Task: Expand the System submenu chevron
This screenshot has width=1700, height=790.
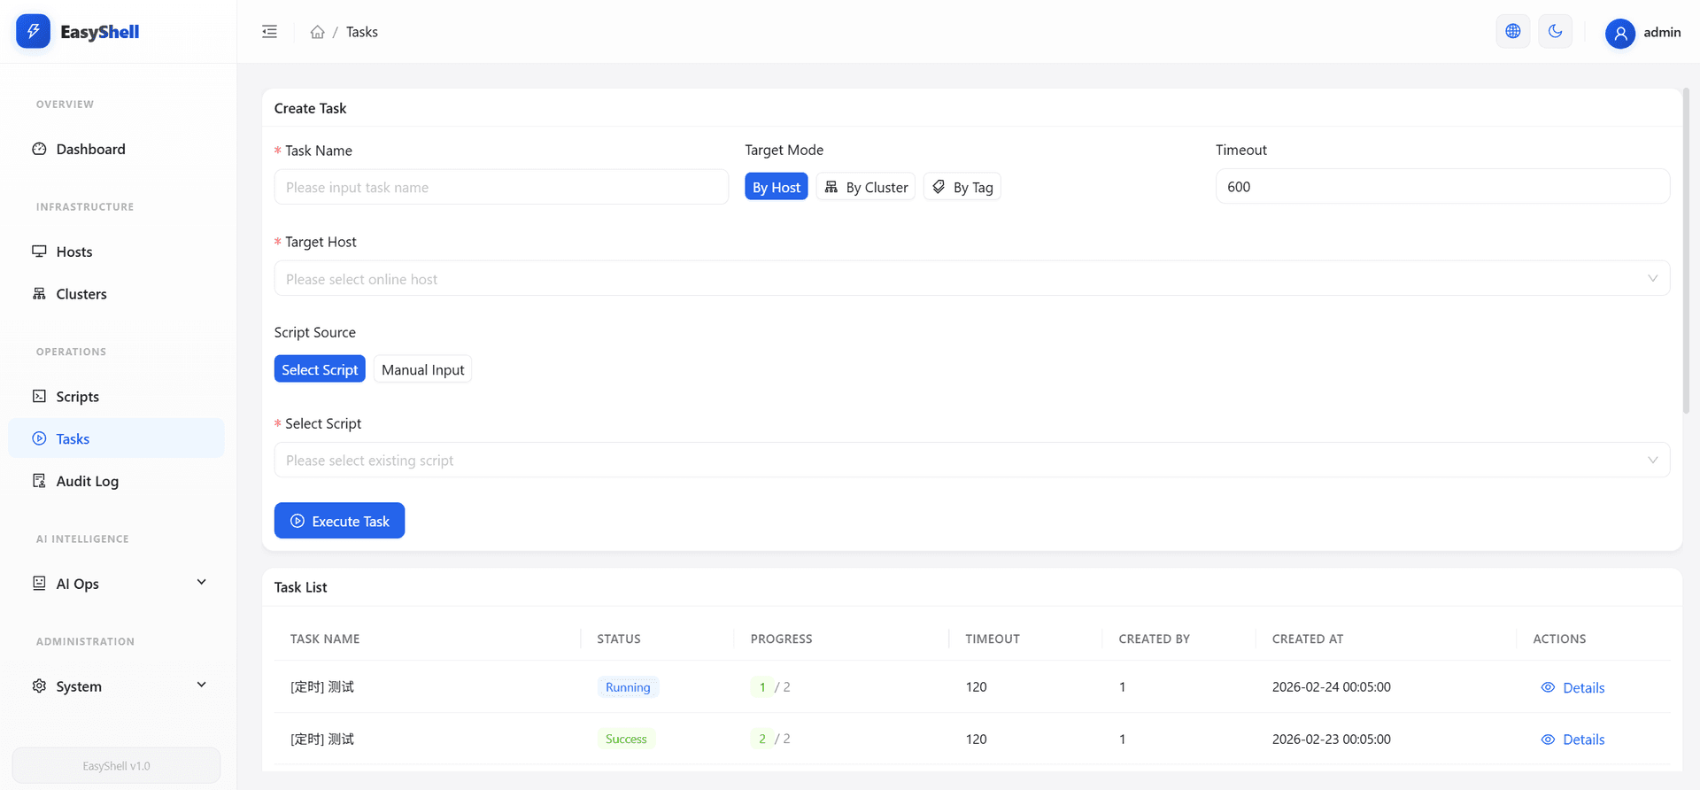Action: [202, 685]
